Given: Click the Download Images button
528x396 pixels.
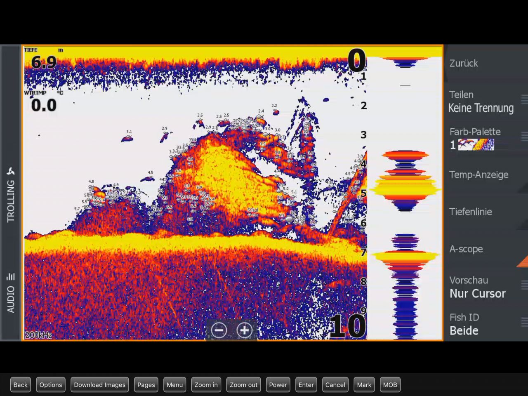Looking at the screenshot, I should 99,385.
